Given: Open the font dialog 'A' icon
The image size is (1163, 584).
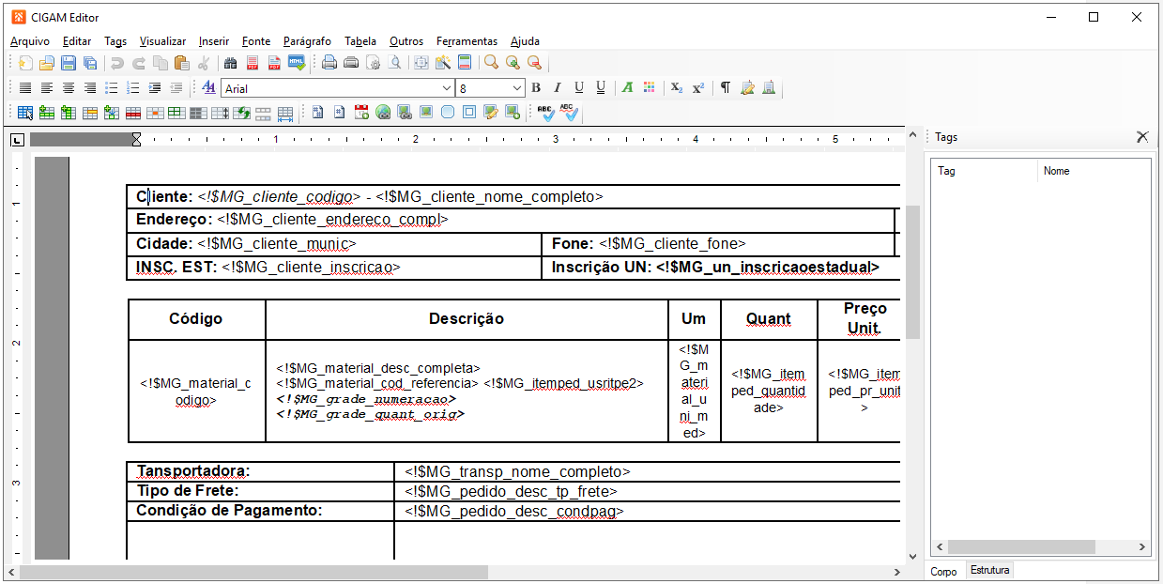Looking at the screenshot, I should tap(209, 87).
